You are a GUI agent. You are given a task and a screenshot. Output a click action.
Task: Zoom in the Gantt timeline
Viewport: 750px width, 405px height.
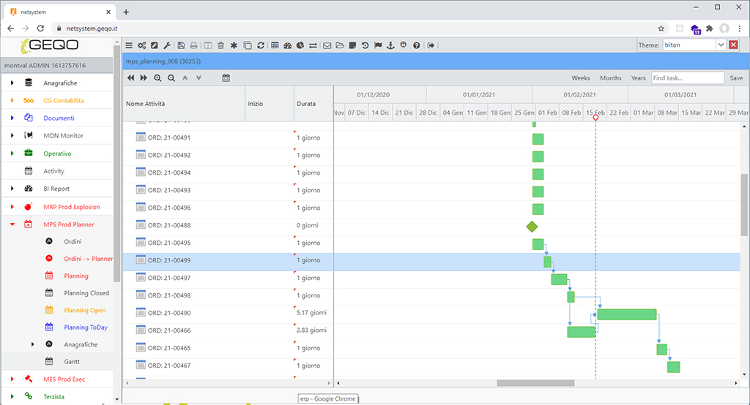[x=157, y=77]
